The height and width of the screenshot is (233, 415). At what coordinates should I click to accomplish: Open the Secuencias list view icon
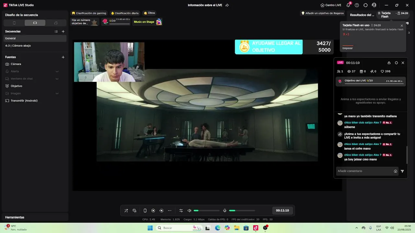56,31
